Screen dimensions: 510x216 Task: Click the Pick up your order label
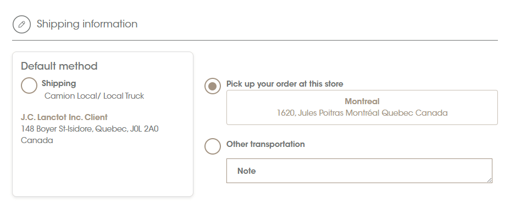(285, 84)
